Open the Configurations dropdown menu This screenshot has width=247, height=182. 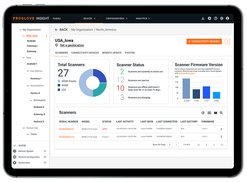pos(117,18)
